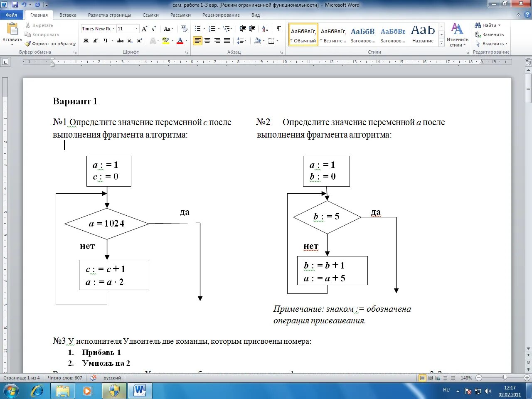Redo the action in Quick Access toolbar
The height and width of the screenshot is (399, 532).
tap(37, 5)
